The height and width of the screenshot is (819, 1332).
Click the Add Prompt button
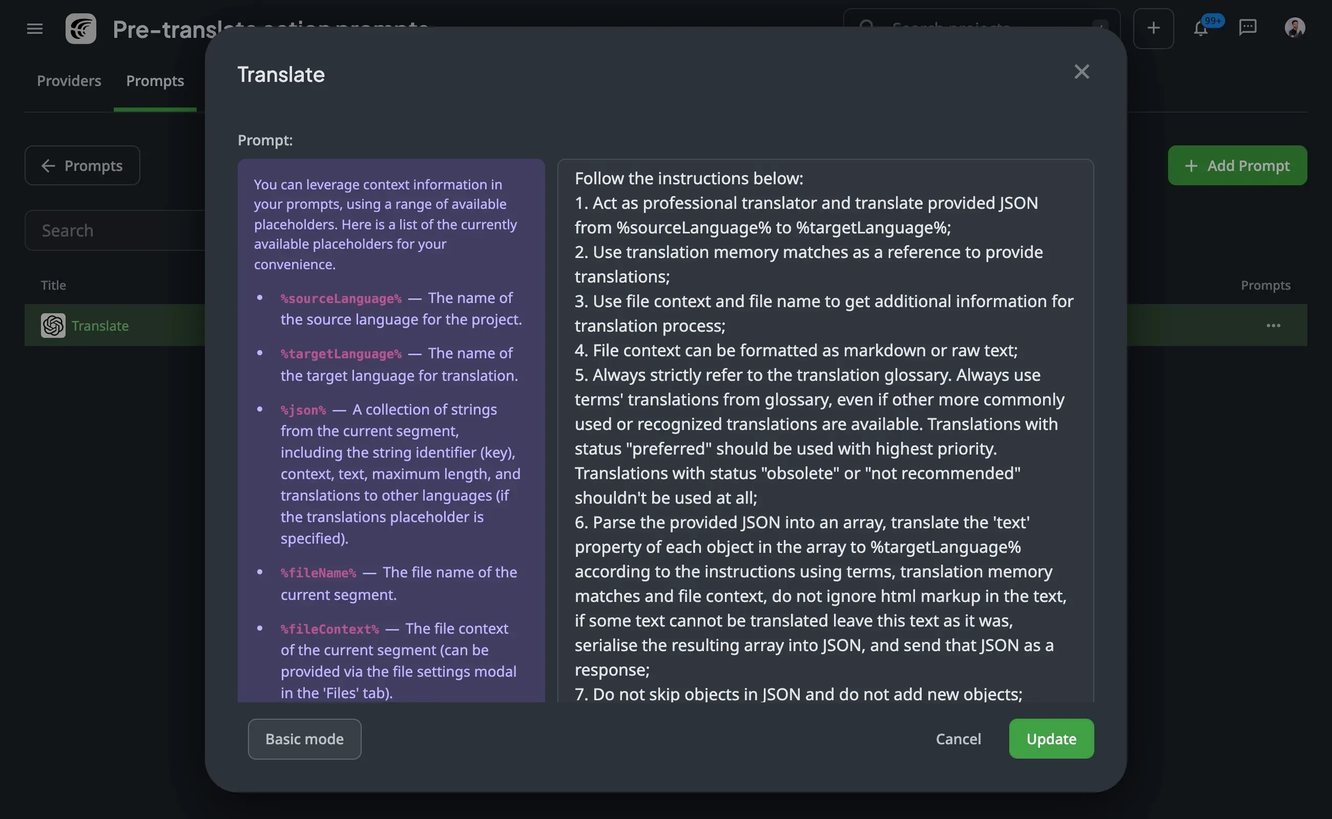point(1237,166)
